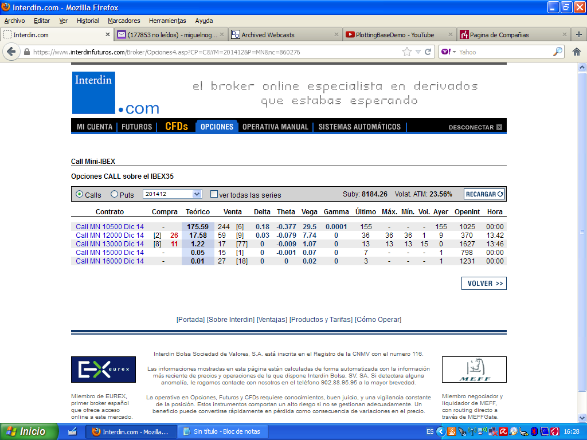Open Call MN 13000 Dic 14 contract
Viewport: 587px width, 440px height.
[x=109, y=244]
